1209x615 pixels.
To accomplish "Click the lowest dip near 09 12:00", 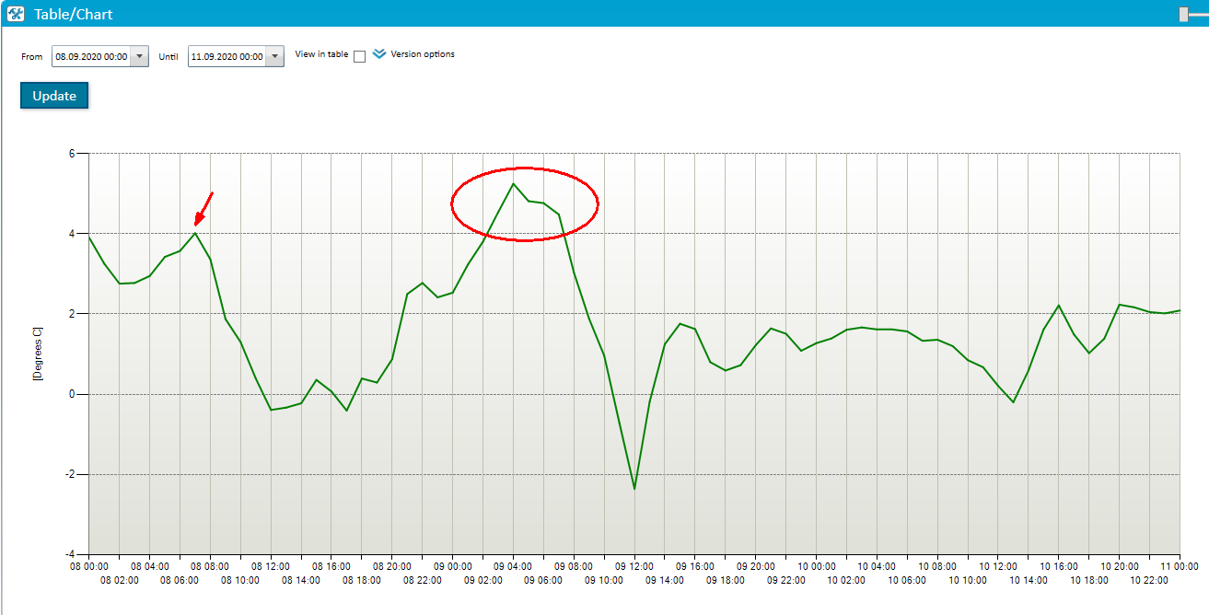I will coord(634,487).
